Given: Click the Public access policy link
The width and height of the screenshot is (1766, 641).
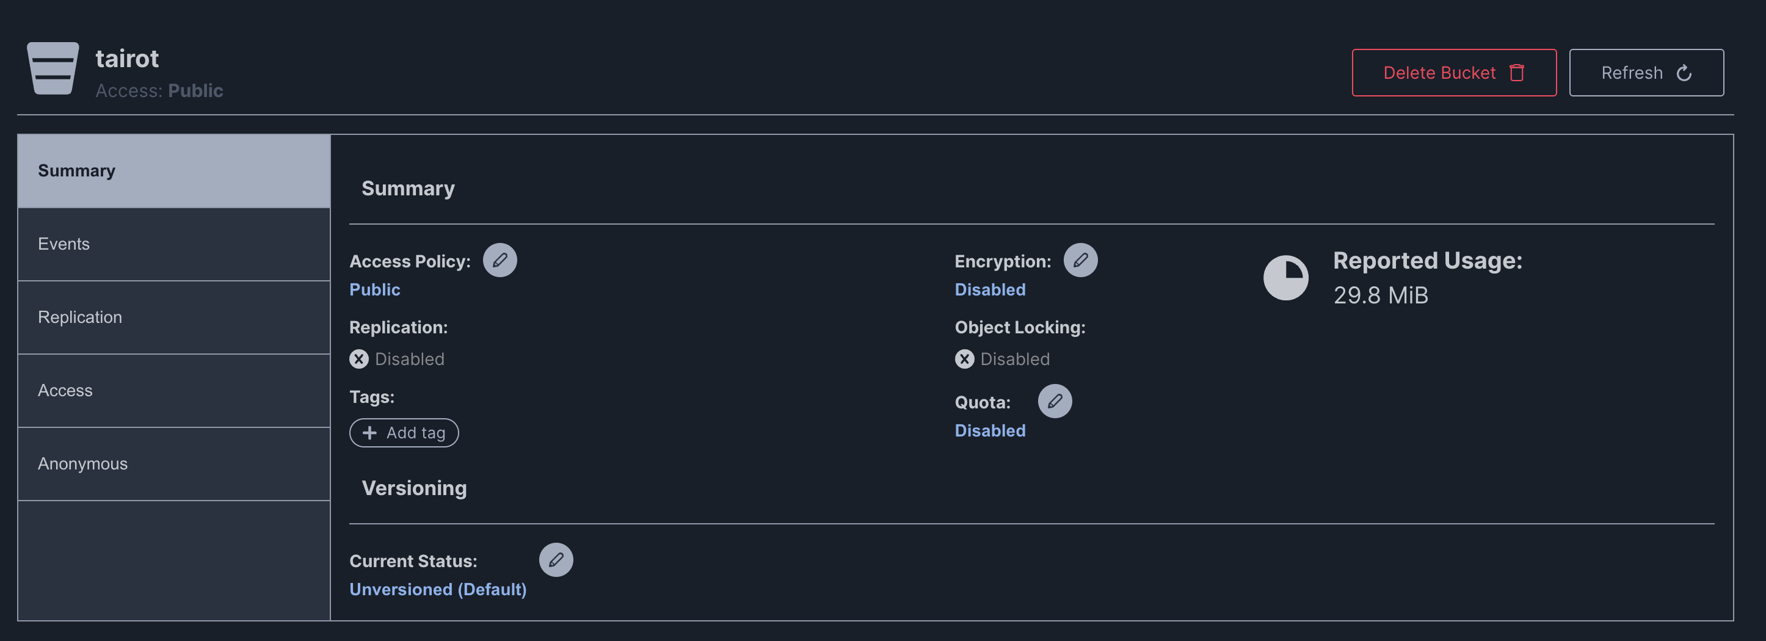Looking at the screenshot, I should (x=374, y=290).
